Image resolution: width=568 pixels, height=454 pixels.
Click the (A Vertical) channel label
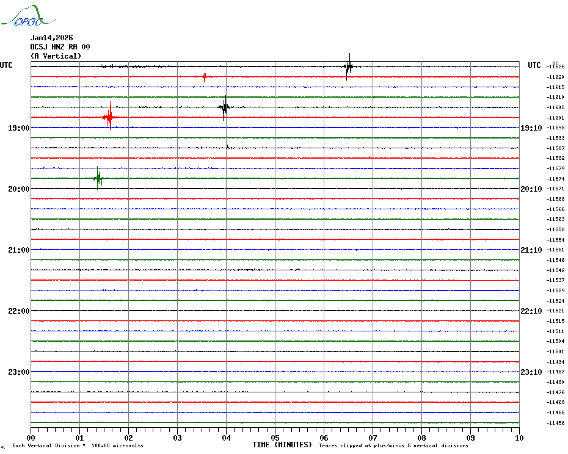coord(56,56)
